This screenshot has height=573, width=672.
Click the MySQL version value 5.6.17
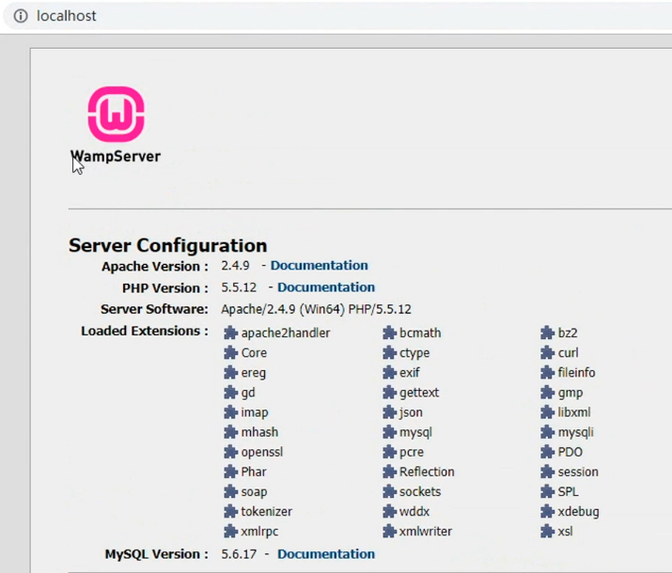coord(239,554)
